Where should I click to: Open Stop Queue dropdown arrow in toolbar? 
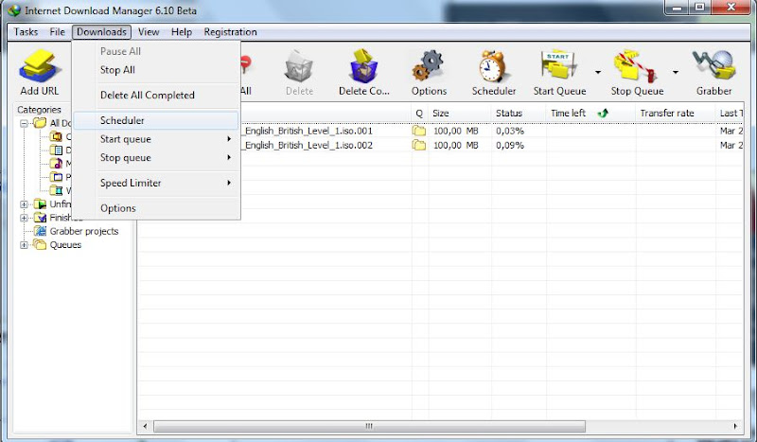(x=675, y=72)
